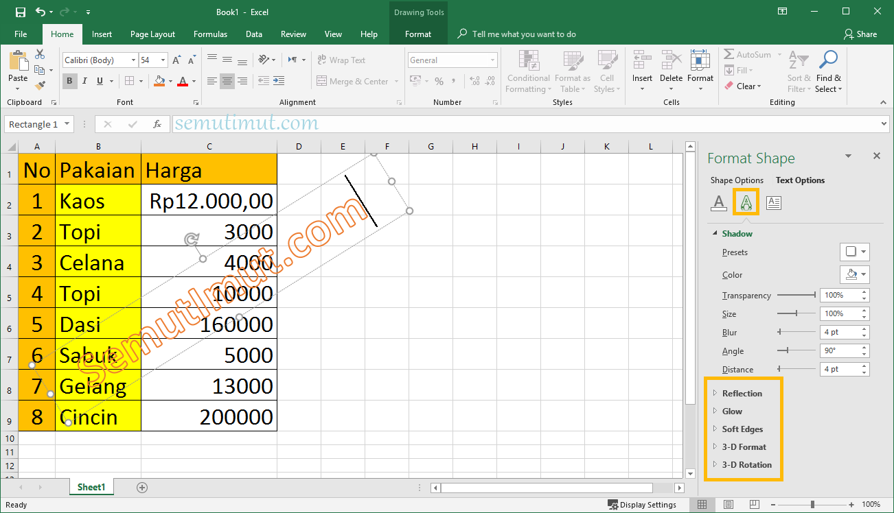Open the Number Format dropdown showing General
The image size is (894, 513).
[452, 60]
